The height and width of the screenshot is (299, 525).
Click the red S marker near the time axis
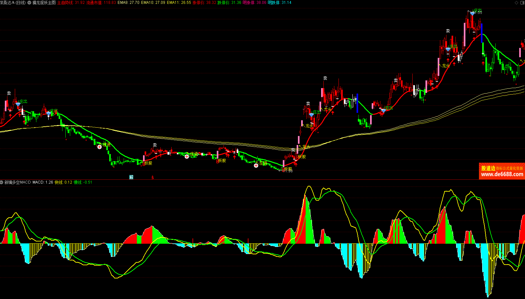tap(152, 177)
